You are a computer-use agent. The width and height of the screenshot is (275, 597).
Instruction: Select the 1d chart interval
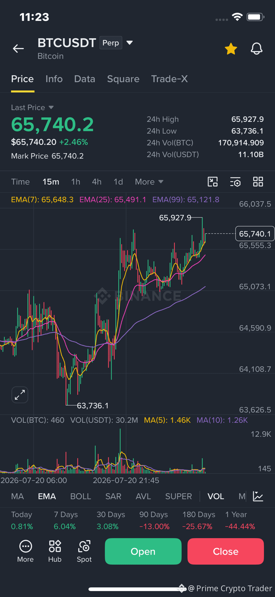coord(118,182)
